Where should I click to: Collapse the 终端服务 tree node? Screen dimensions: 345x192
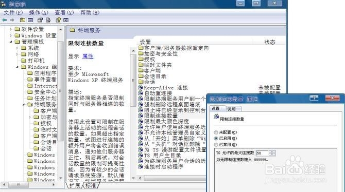click(24, 104)
